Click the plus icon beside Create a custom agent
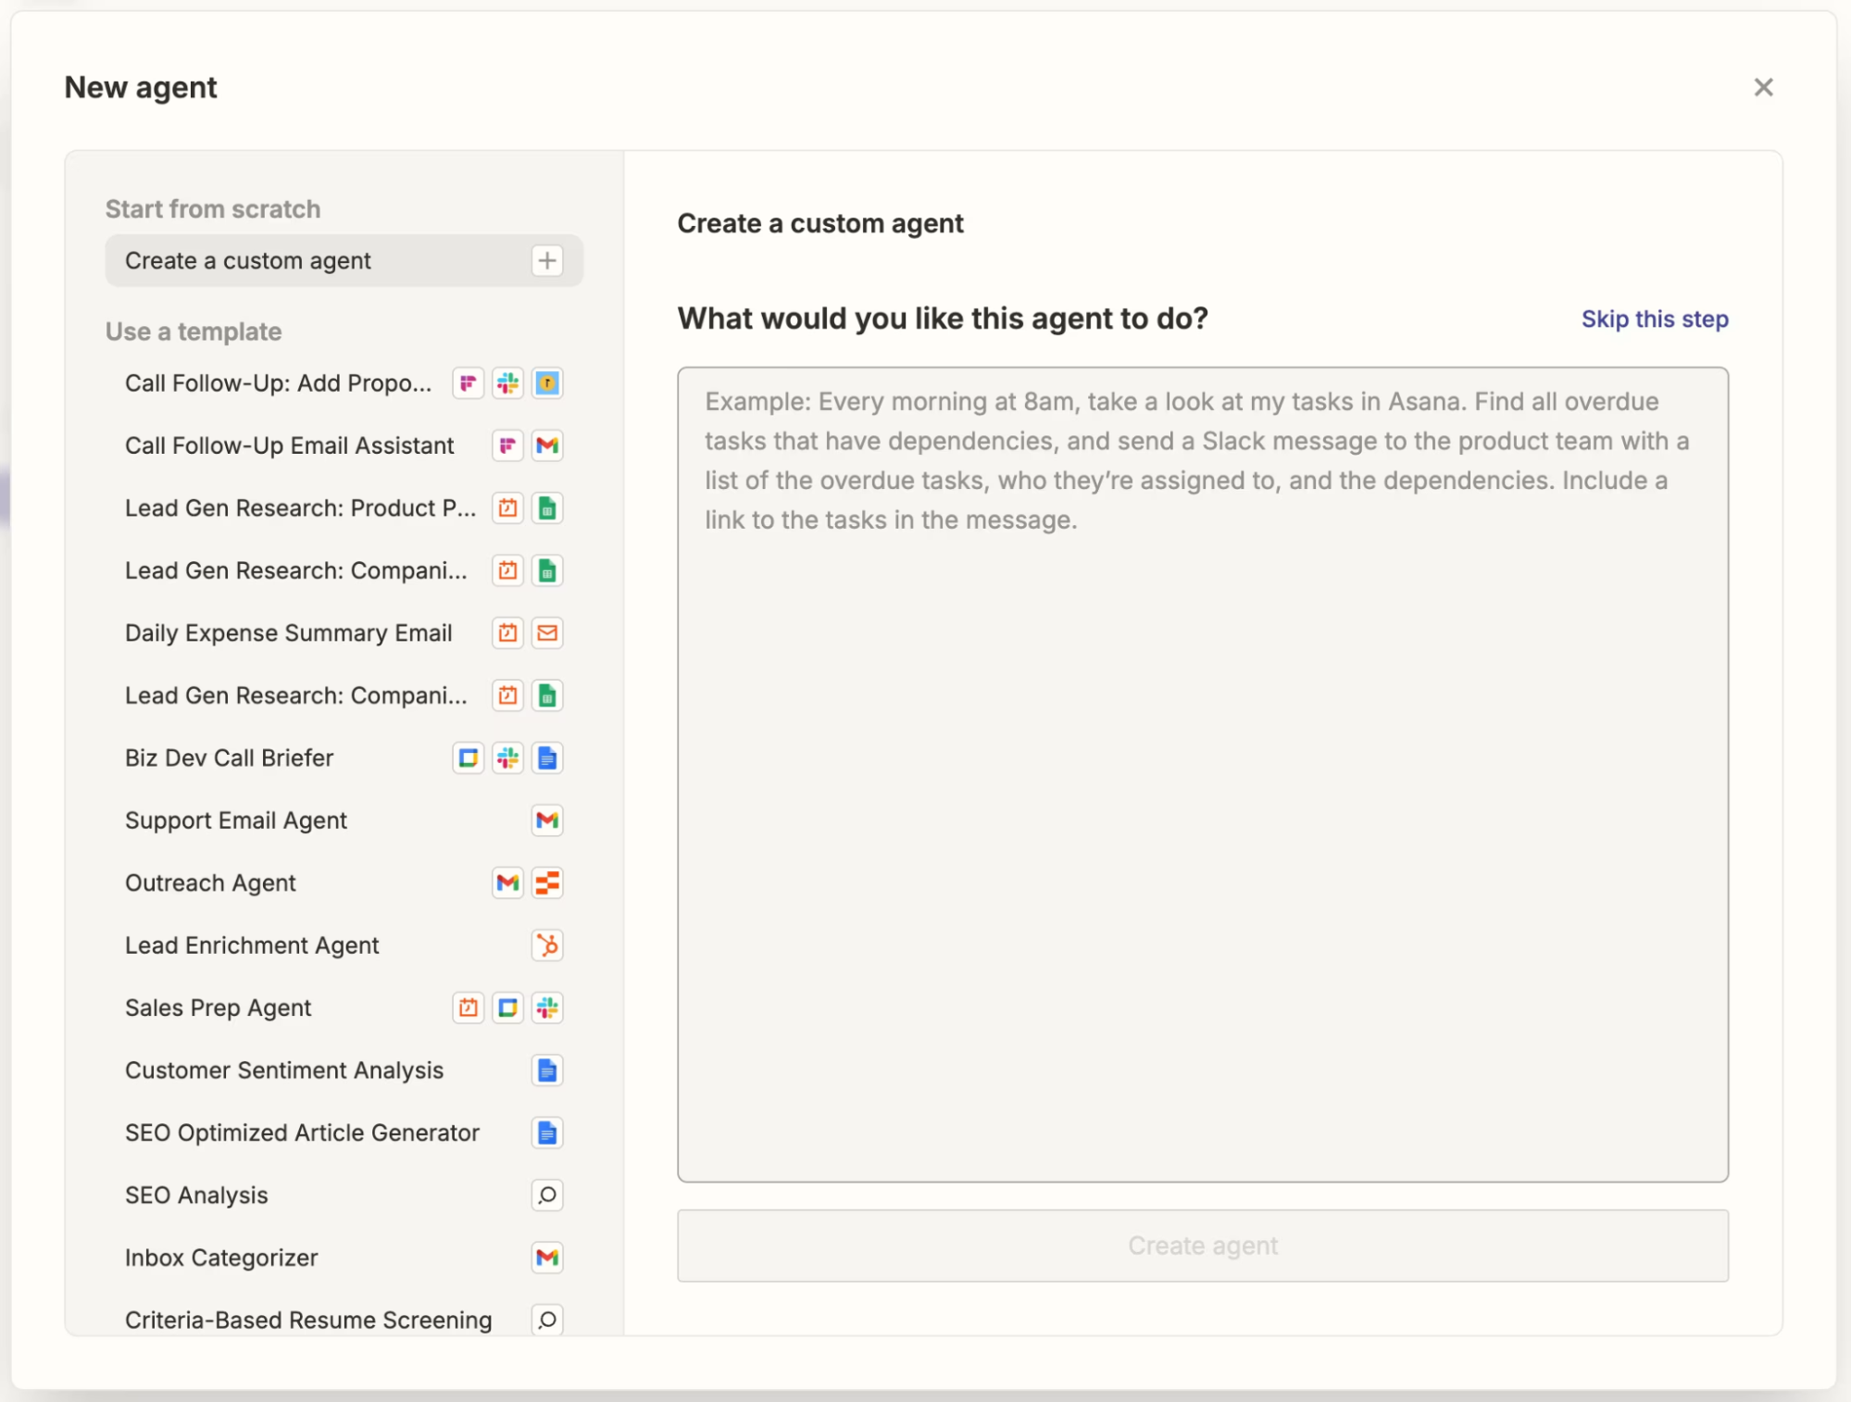This screenshot has width=1851, height=1402. (547, 261)
